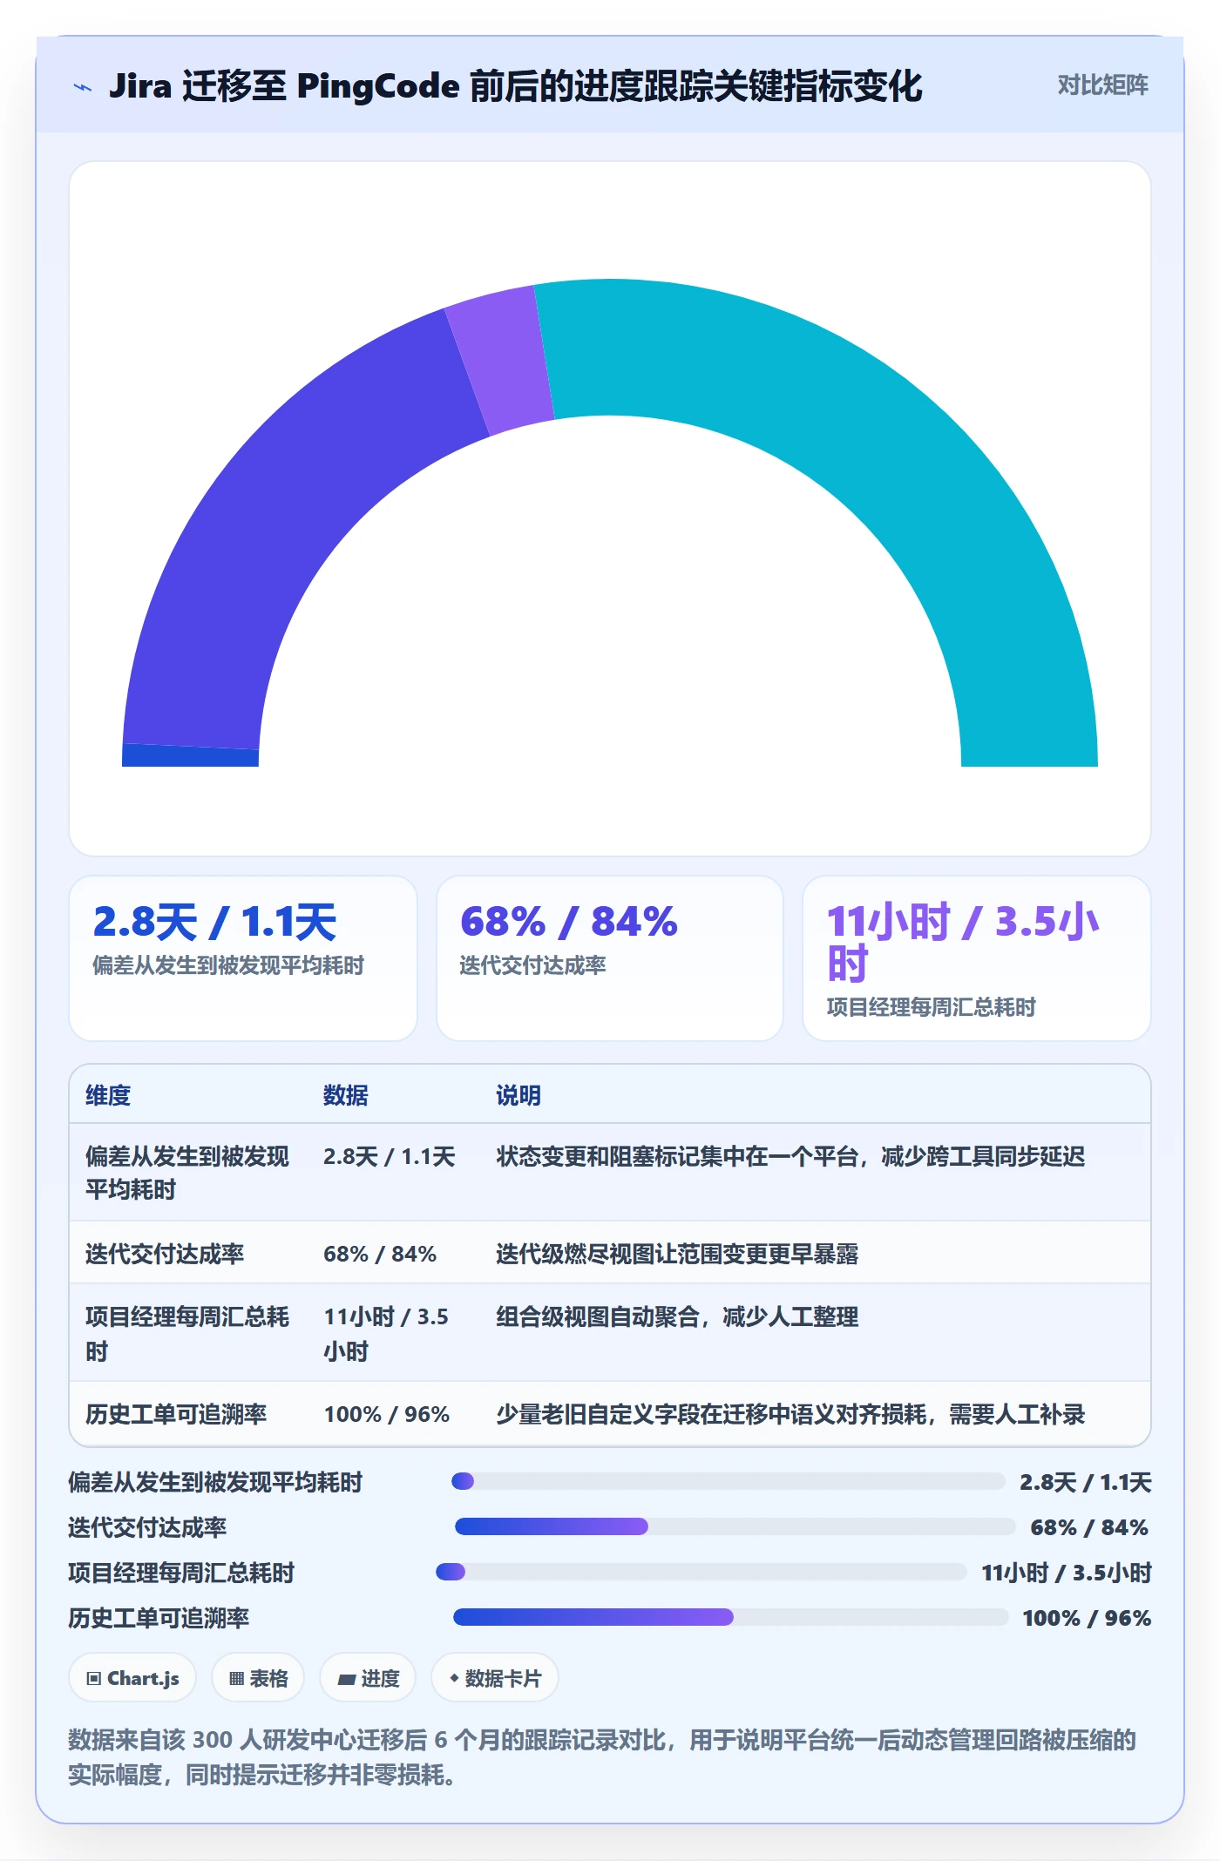Click table cell 迭代级燃尽视图让范围变更更早暴露
The image size is (1220, 1861).
pos(677,1254)
